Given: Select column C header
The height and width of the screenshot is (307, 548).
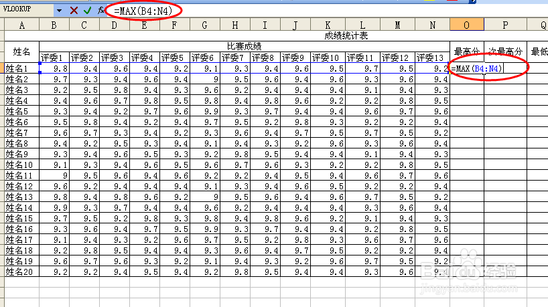Looking at the screenshot, I should (84, 25).
